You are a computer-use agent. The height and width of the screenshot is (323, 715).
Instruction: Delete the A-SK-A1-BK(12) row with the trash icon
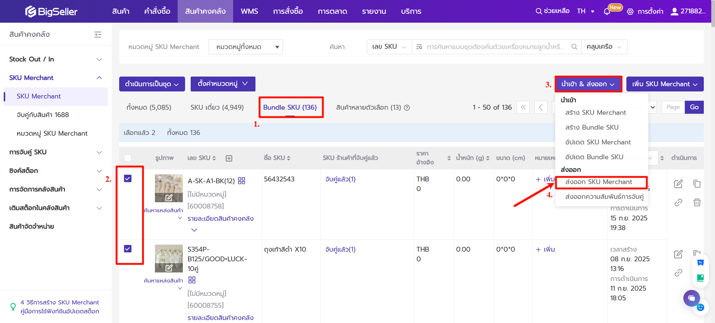697,202
